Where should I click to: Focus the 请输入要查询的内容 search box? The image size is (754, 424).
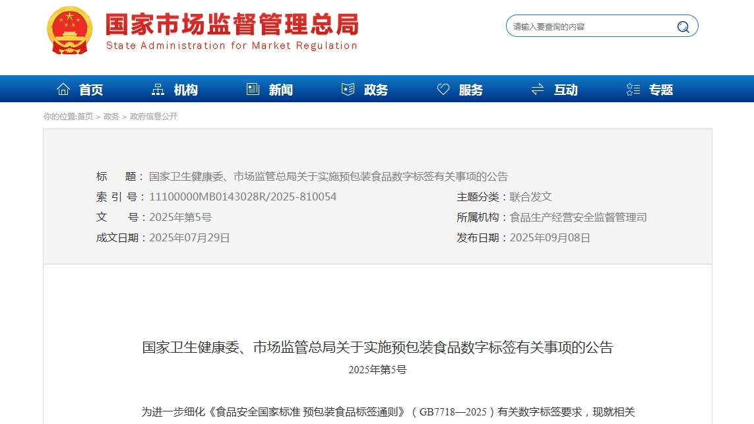click(590, 26)
